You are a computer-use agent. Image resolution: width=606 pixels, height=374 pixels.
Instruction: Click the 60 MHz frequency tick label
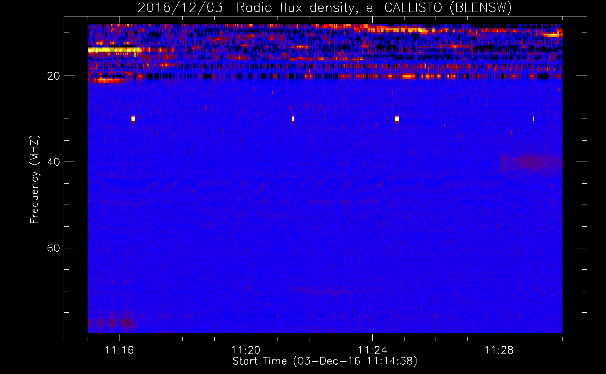click(x=53, y=248)
